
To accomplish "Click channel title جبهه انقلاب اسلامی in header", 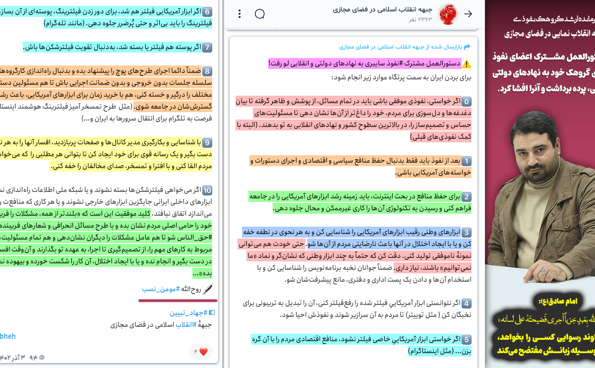I will pyautogui.click(x=383, y=9).
